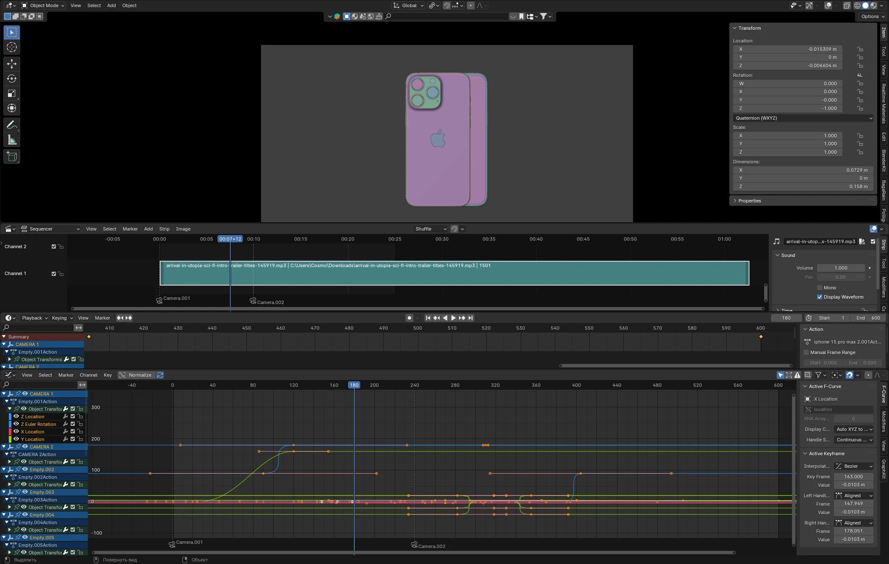The height and width of the screenshot is (564, 889).
Task: Select the Add Cube tool
Action: pyautogui.click(x=12, y=157)
